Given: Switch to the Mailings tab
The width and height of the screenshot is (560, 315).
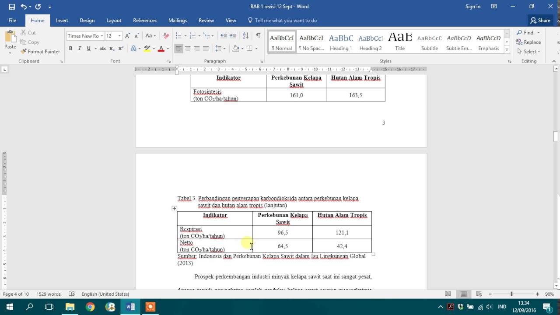Looking at the screenshot, I should 178,21.
